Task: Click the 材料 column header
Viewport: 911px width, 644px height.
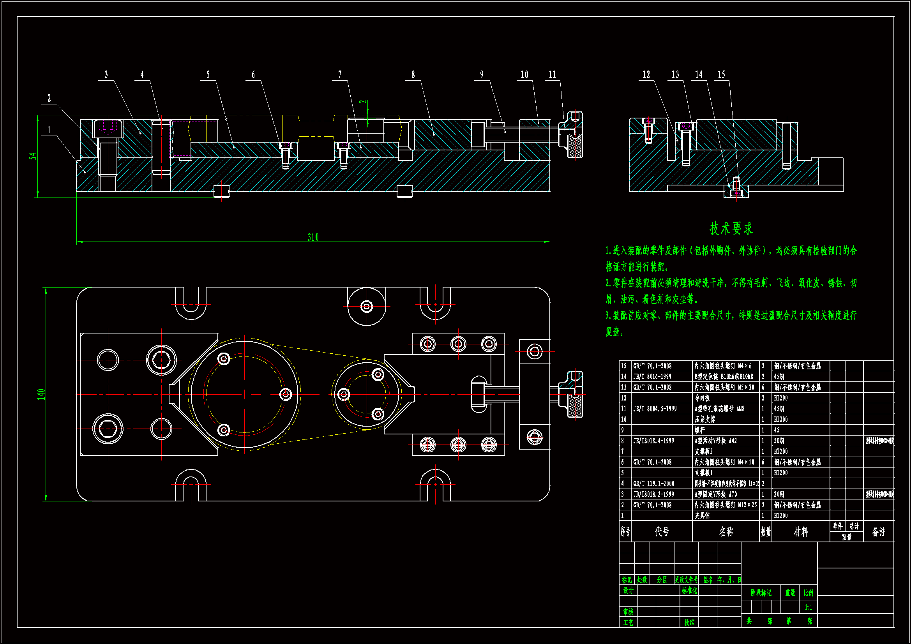Action: pyautogui.click(x=801, y=532)
